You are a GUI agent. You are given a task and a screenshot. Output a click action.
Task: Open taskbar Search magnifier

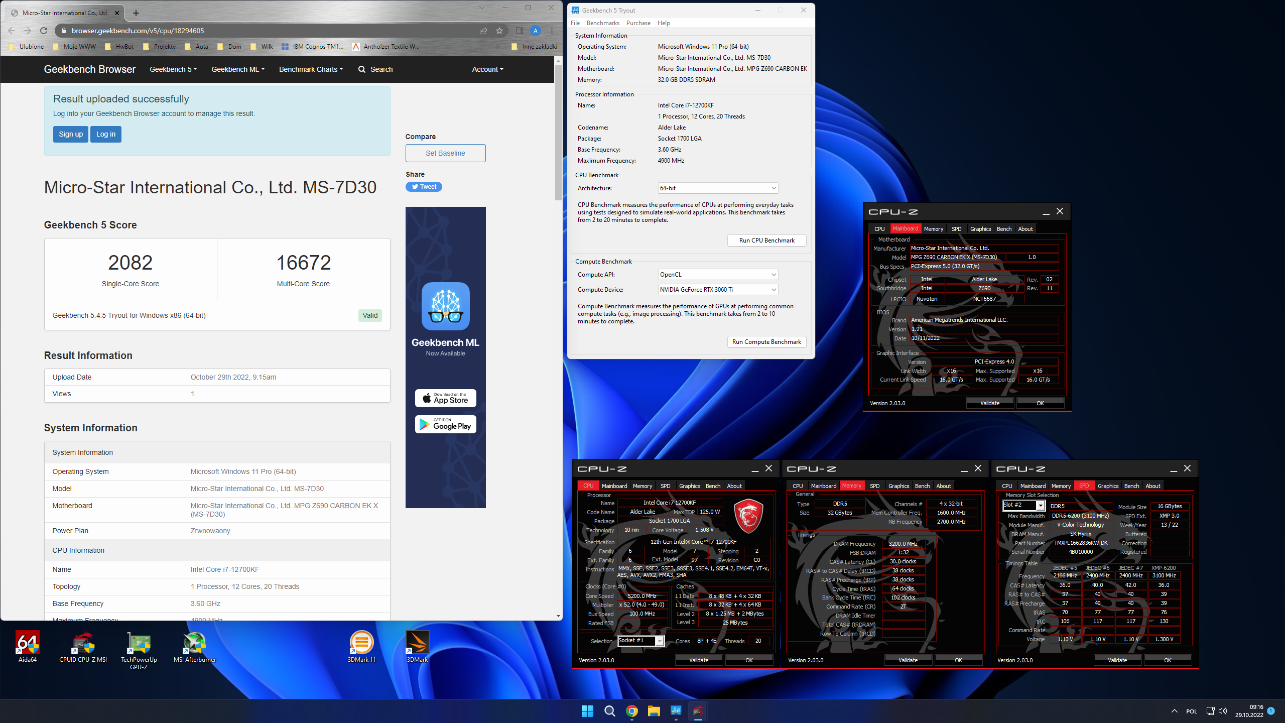[609, 711]
